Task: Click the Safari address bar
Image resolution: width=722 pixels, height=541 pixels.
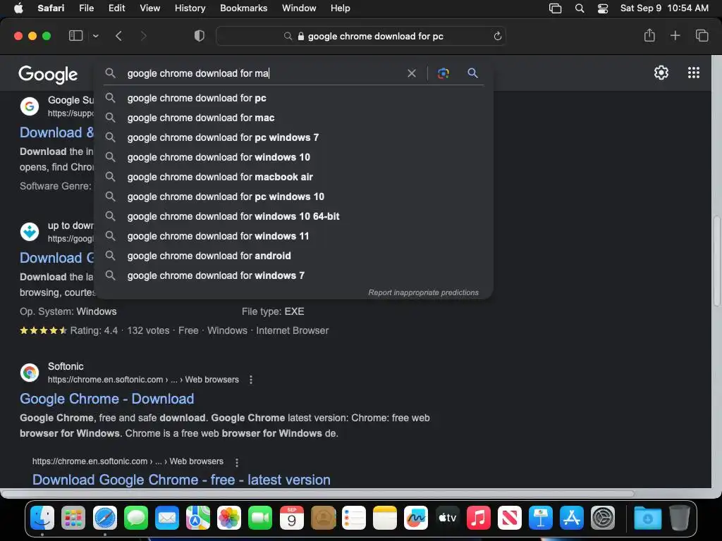Action: 361,36
